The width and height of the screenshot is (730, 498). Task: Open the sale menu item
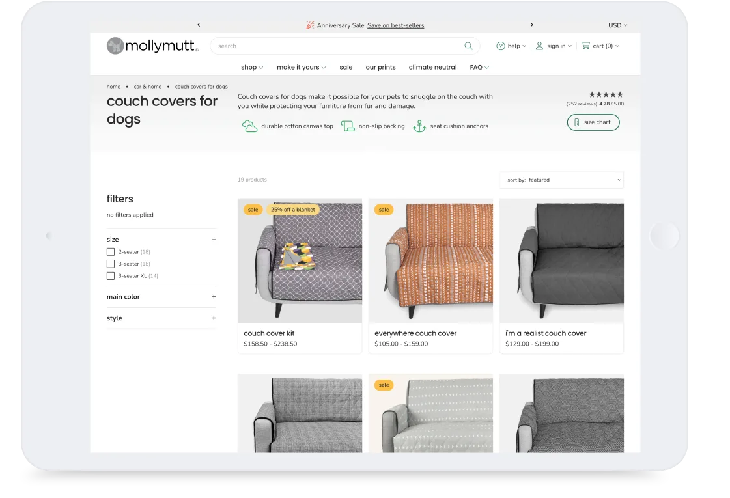[346, 67]
